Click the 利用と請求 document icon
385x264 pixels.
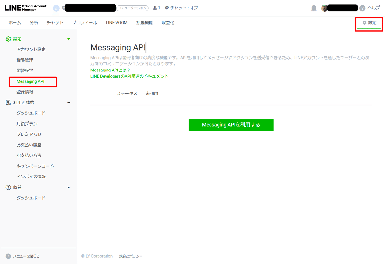point(8,103)
